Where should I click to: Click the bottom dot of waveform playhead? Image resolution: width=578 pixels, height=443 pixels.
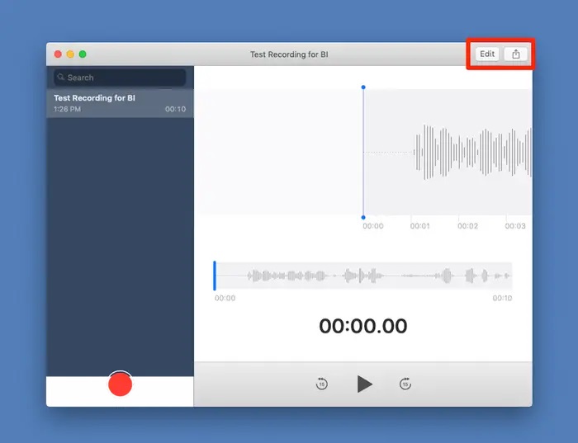363,217
